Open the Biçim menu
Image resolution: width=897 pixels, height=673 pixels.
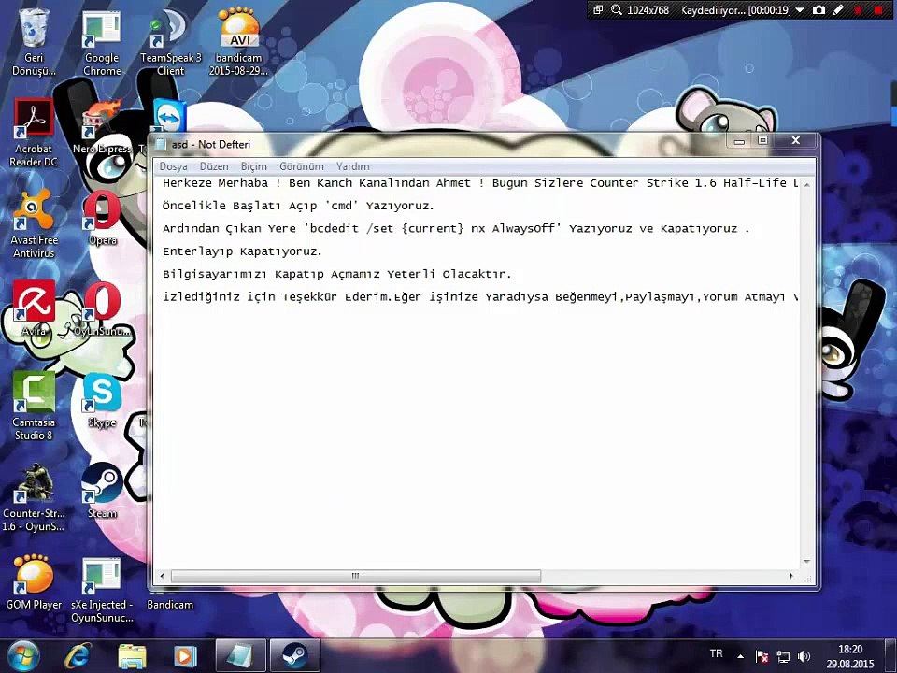(254, 166)
